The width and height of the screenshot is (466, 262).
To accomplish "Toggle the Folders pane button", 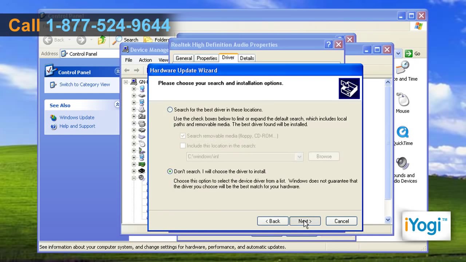I will pyautogui.click(x=157, y=40).
